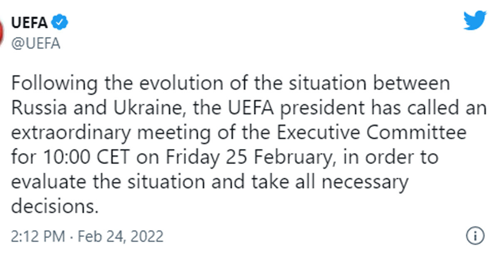Click the Twitter bird logo

point(475,21)
